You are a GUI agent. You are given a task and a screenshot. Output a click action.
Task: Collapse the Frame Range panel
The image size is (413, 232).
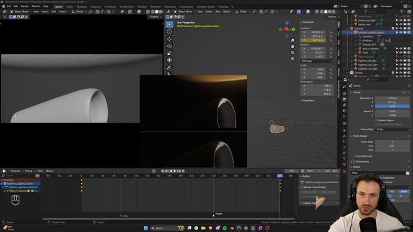(x=359, y=136)
